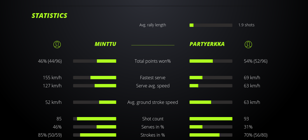Click the Shot count label
This screenshot has height=140, width=308.
pos(153,119)
